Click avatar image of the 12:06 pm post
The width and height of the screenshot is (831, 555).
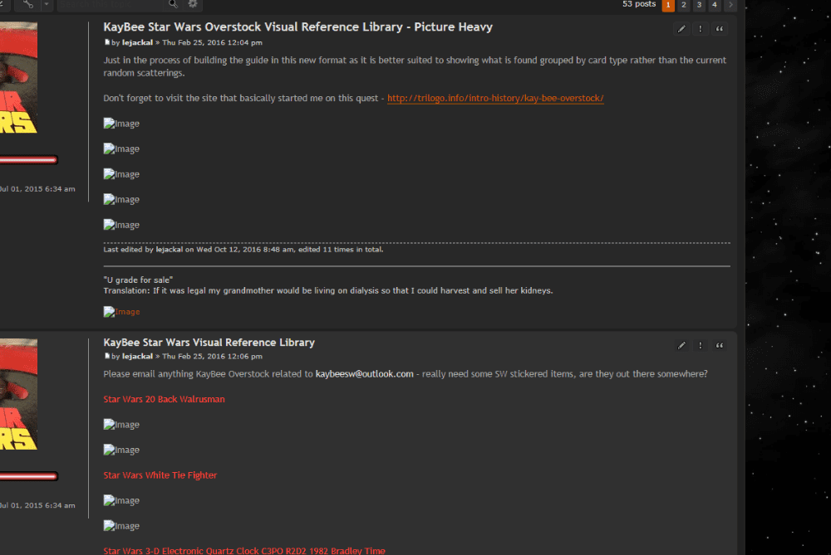point(18,394)
